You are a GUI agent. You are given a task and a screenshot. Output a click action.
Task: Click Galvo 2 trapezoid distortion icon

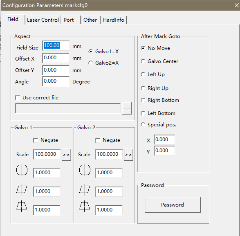pos(85,206)
